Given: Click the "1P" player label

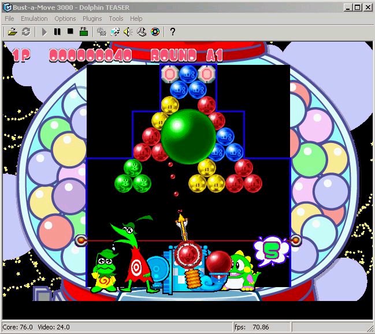Looking at the screenshot, I should coord(21,56).
